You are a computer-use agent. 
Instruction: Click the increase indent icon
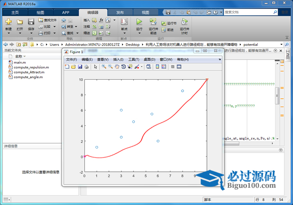(x=101, y=33)
